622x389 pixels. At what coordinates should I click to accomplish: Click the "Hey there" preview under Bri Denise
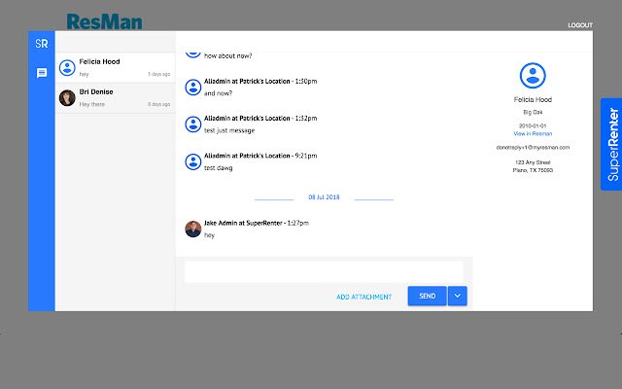pos(92,104)
